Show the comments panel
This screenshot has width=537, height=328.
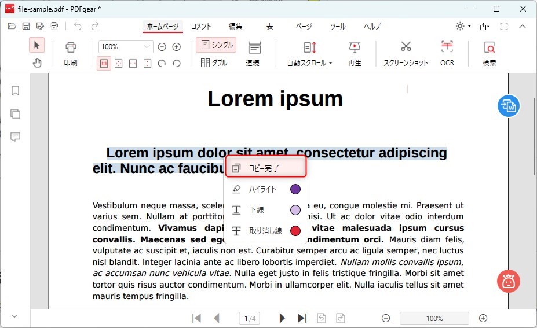[16, 137]
